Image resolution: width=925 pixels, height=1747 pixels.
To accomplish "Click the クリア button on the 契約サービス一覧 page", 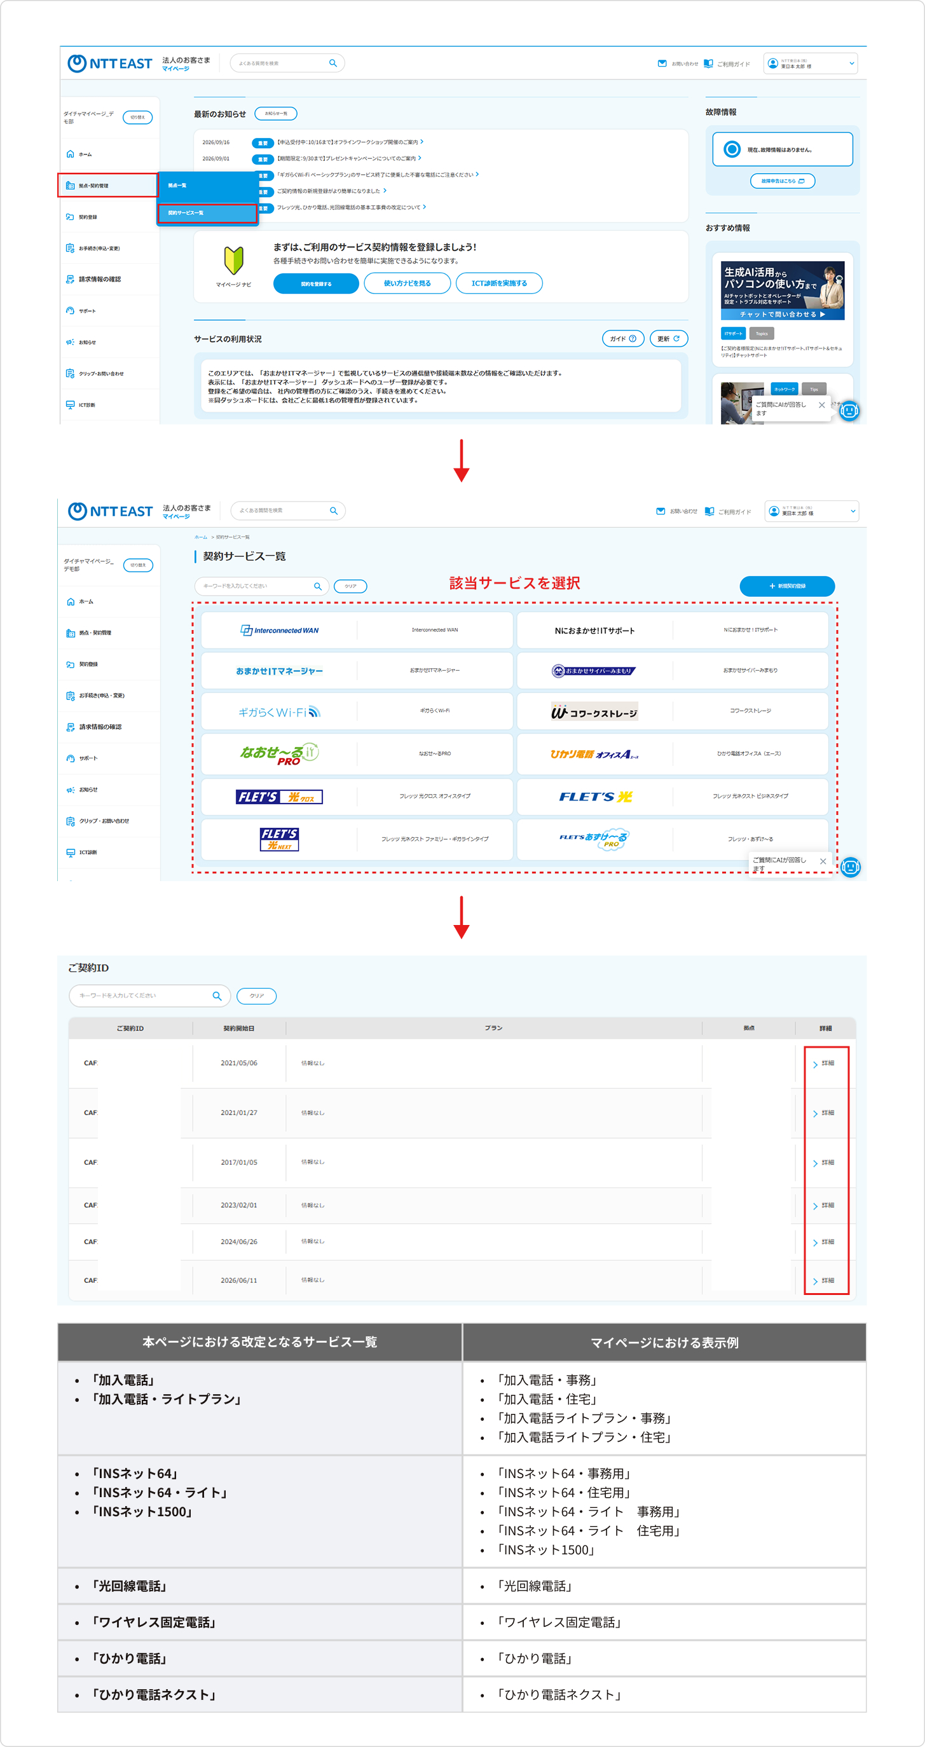I will tap(350, 586).
